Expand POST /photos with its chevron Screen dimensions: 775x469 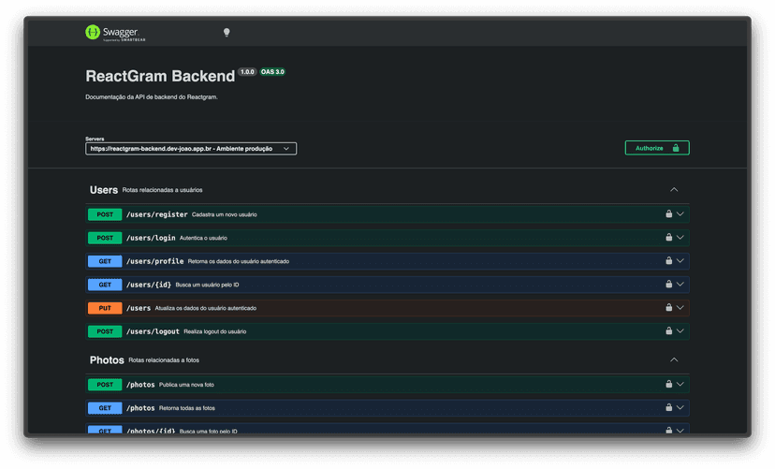click(680, 384)
